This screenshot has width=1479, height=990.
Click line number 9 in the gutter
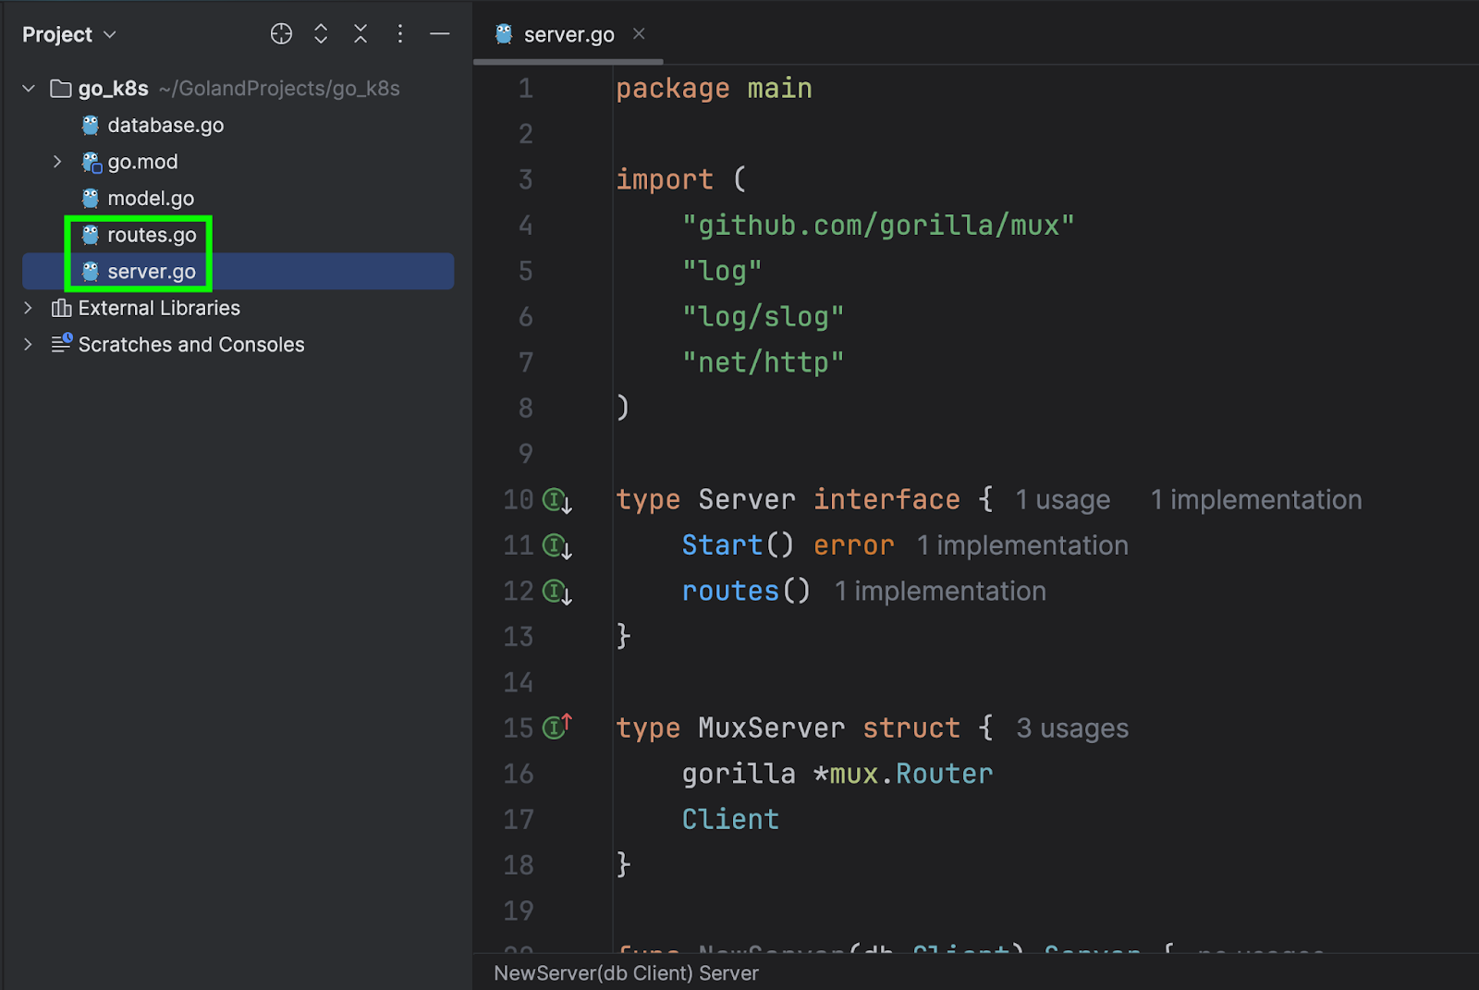[x=525, y=454]
